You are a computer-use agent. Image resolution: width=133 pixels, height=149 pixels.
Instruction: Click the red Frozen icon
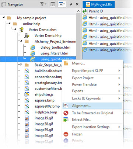(x=66, y=134)
